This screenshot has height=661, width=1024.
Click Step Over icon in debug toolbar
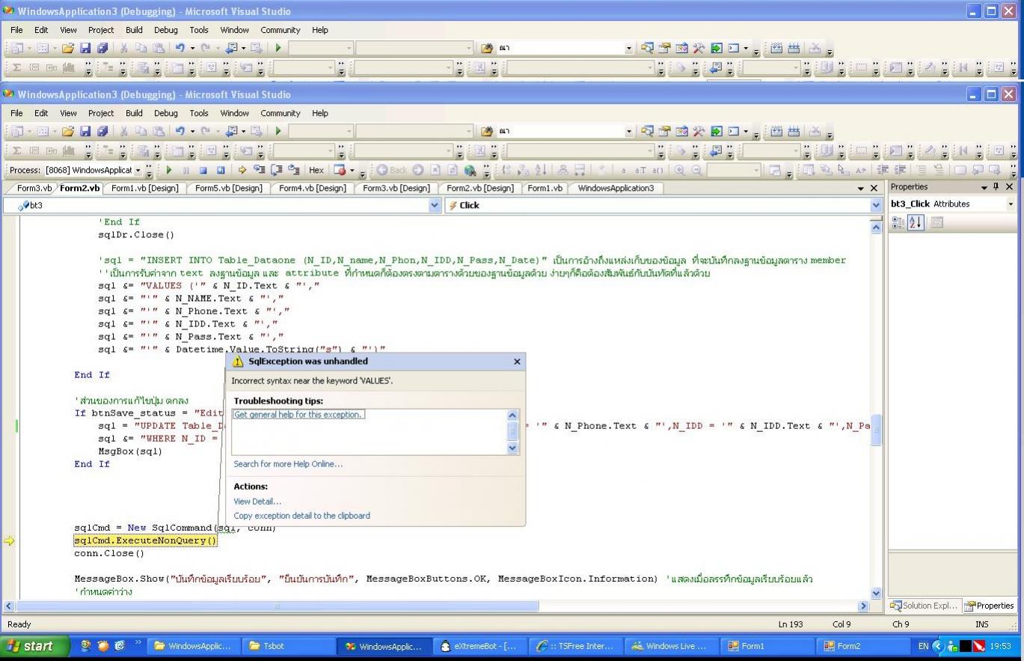[x=277, y=170]
